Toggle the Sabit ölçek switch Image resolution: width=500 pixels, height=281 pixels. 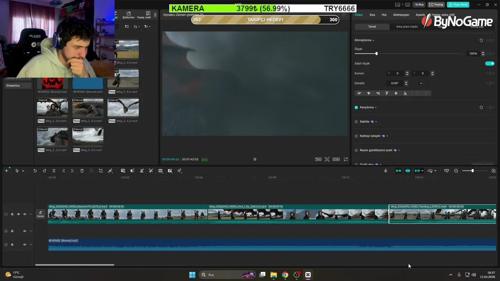coord(490,63)
